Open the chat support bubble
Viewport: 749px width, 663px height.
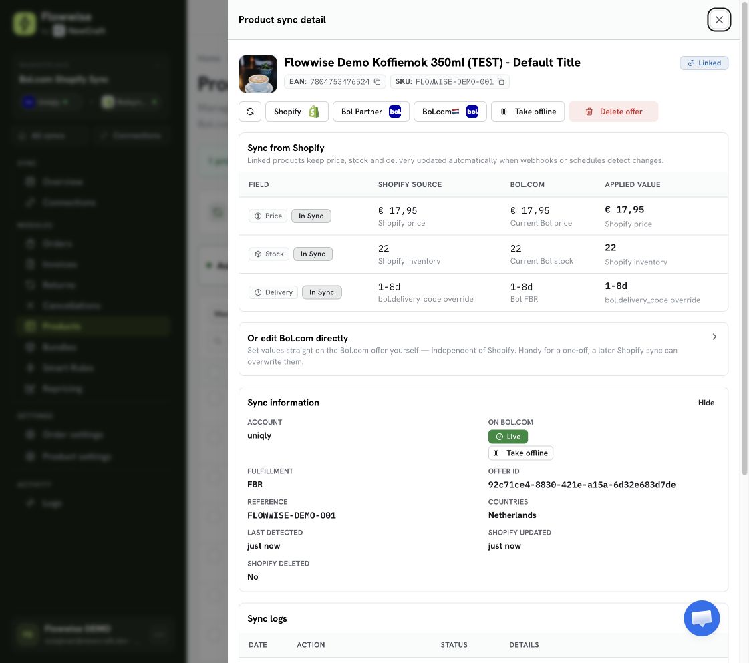(x=702, y=618)
